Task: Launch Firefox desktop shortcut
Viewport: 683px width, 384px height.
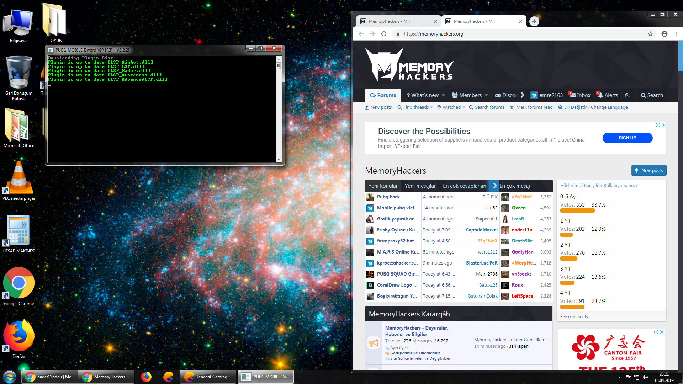Action: point(19,339)
